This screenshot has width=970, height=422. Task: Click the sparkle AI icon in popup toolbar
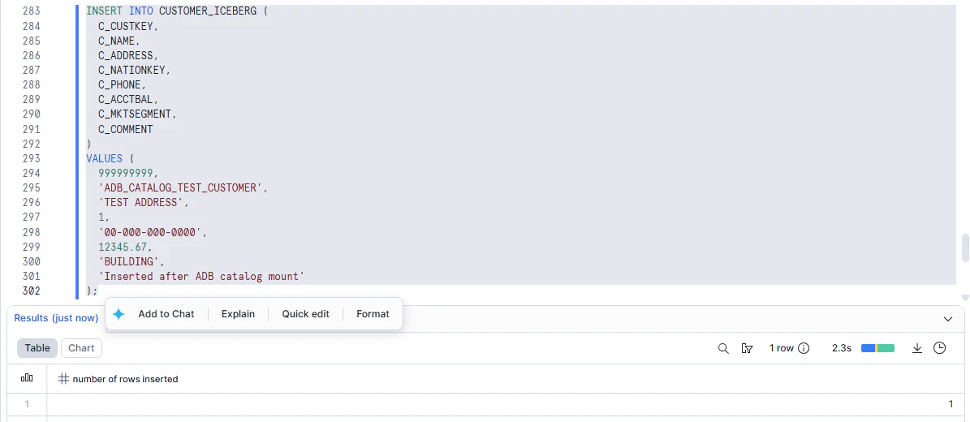119,314
